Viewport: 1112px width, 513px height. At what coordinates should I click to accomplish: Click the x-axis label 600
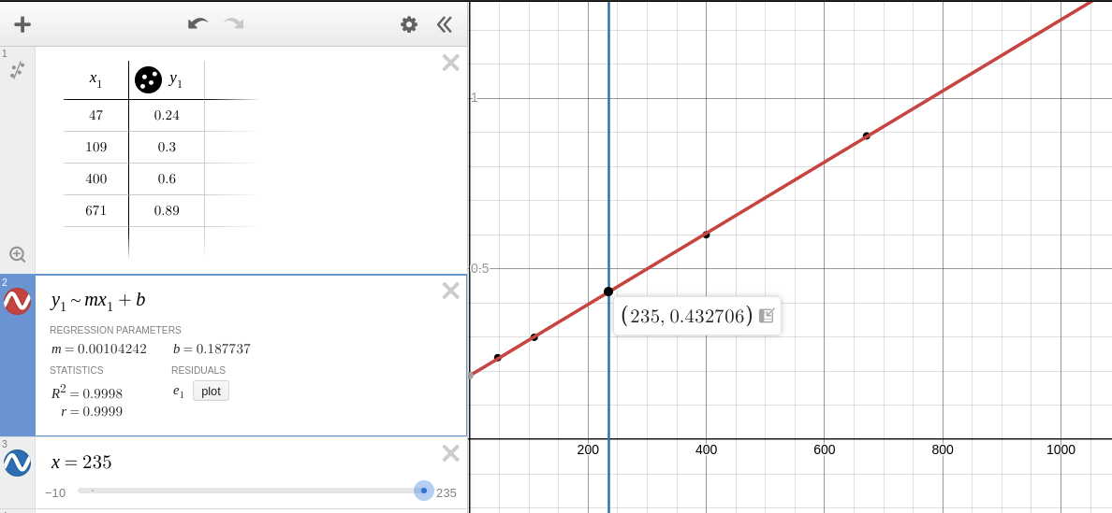click(824, 449)
